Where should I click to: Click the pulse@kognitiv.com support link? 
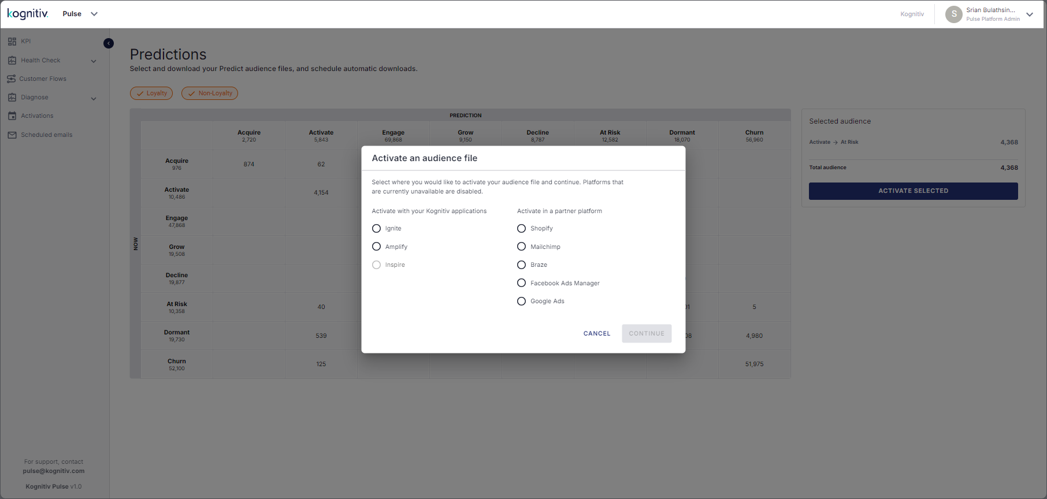click(x=54, y=471)
